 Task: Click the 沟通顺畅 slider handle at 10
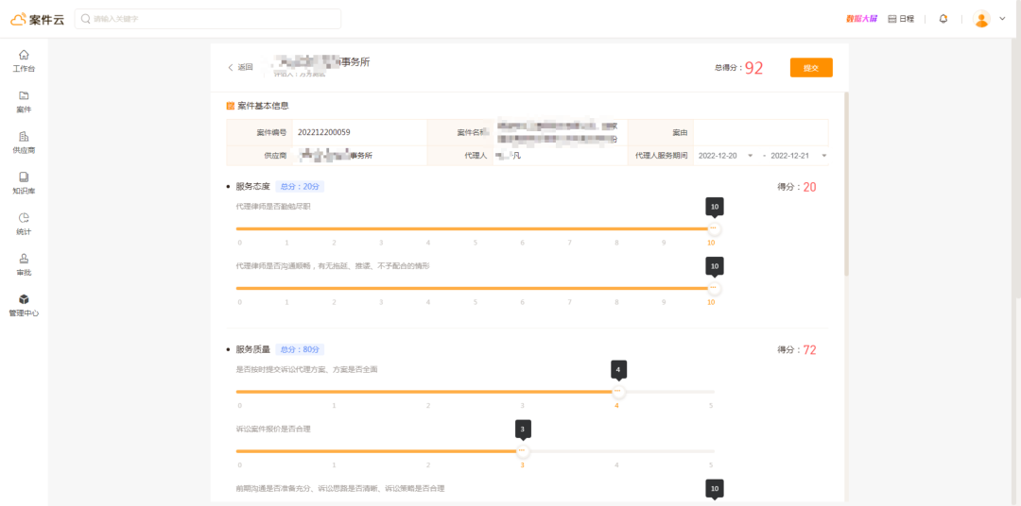(x=714, y=288)
